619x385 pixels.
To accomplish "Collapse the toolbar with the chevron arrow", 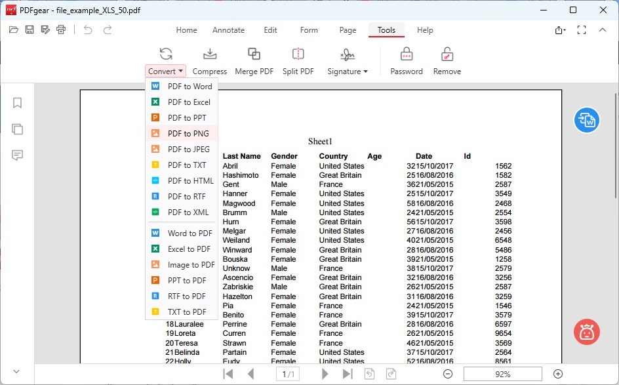I will click(602, 30).
